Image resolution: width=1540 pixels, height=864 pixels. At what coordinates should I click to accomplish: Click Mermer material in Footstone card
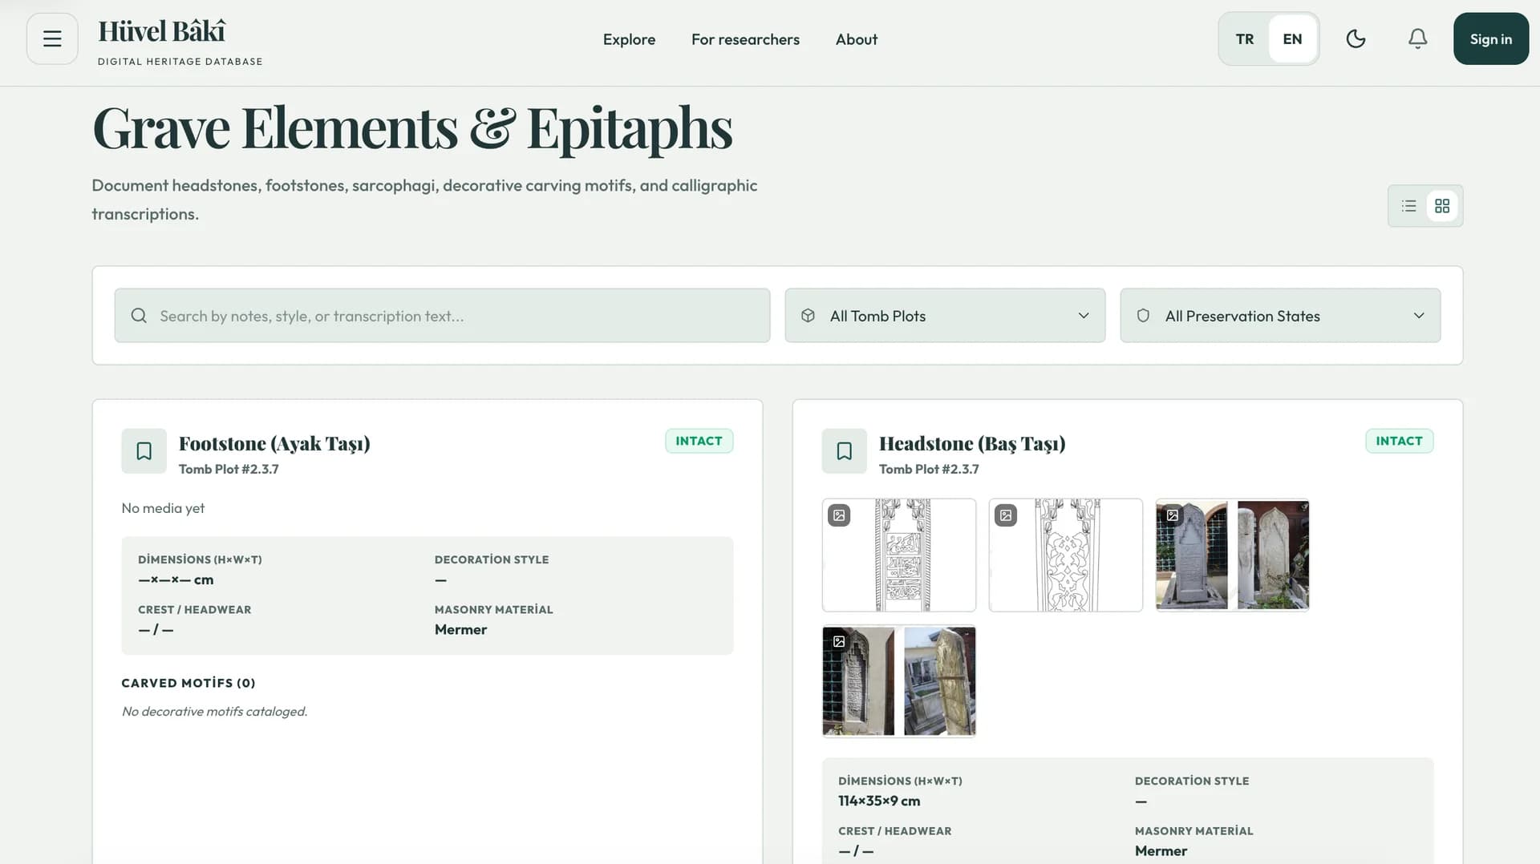[x=460, y=629]
